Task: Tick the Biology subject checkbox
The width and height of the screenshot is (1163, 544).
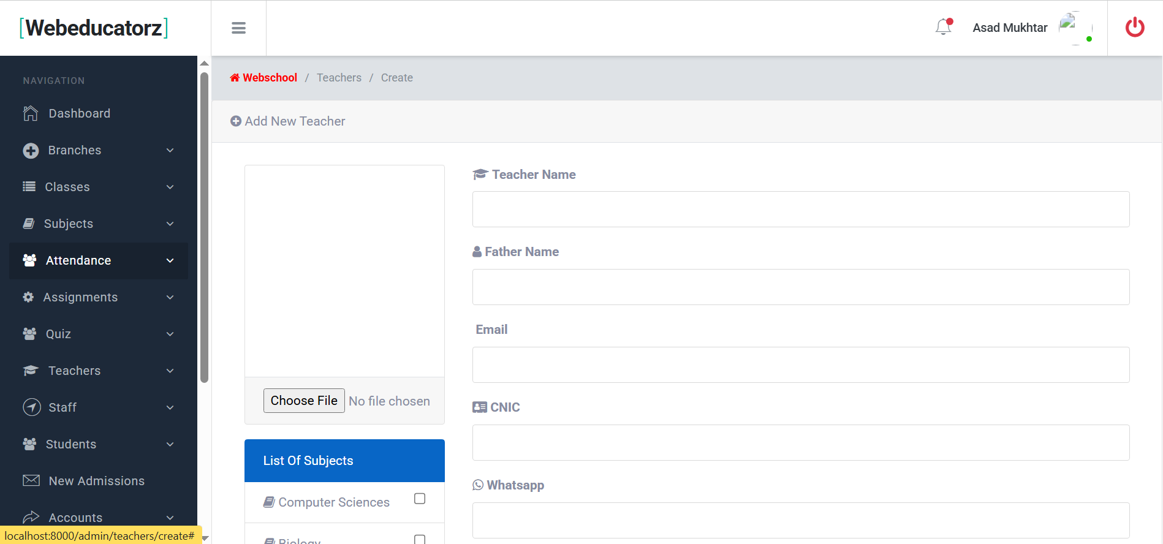Action: 420,539
